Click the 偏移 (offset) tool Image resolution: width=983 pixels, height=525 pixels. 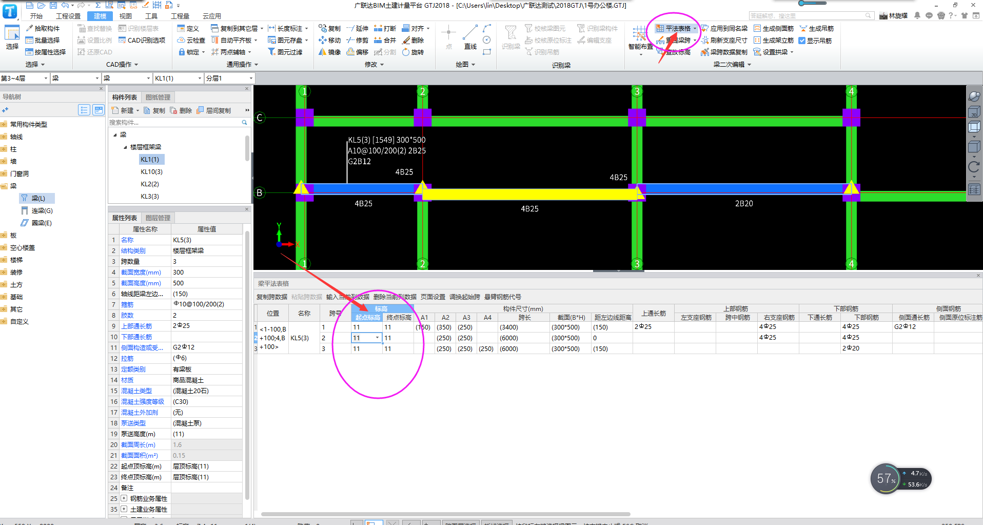click(x=357, y=52)
